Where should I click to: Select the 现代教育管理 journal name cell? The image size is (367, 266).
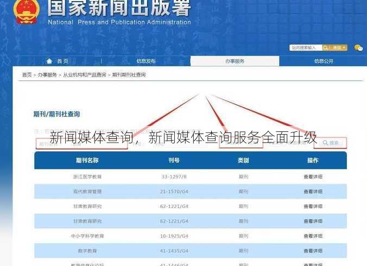pyautogui.click(x=87, y=192)
